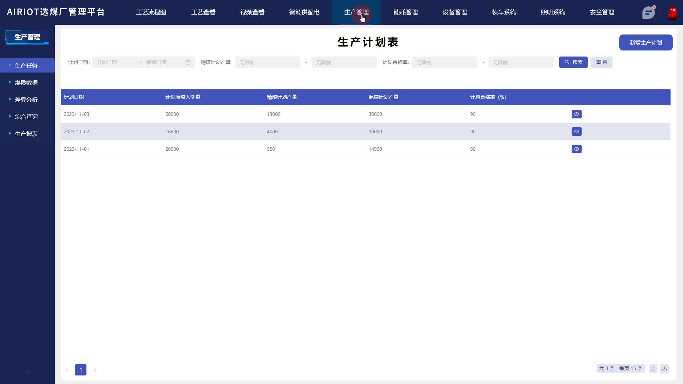This screenshot has width=683, height=384.
Task: Open 智能供配电 section
Action: tap(304, 12)
